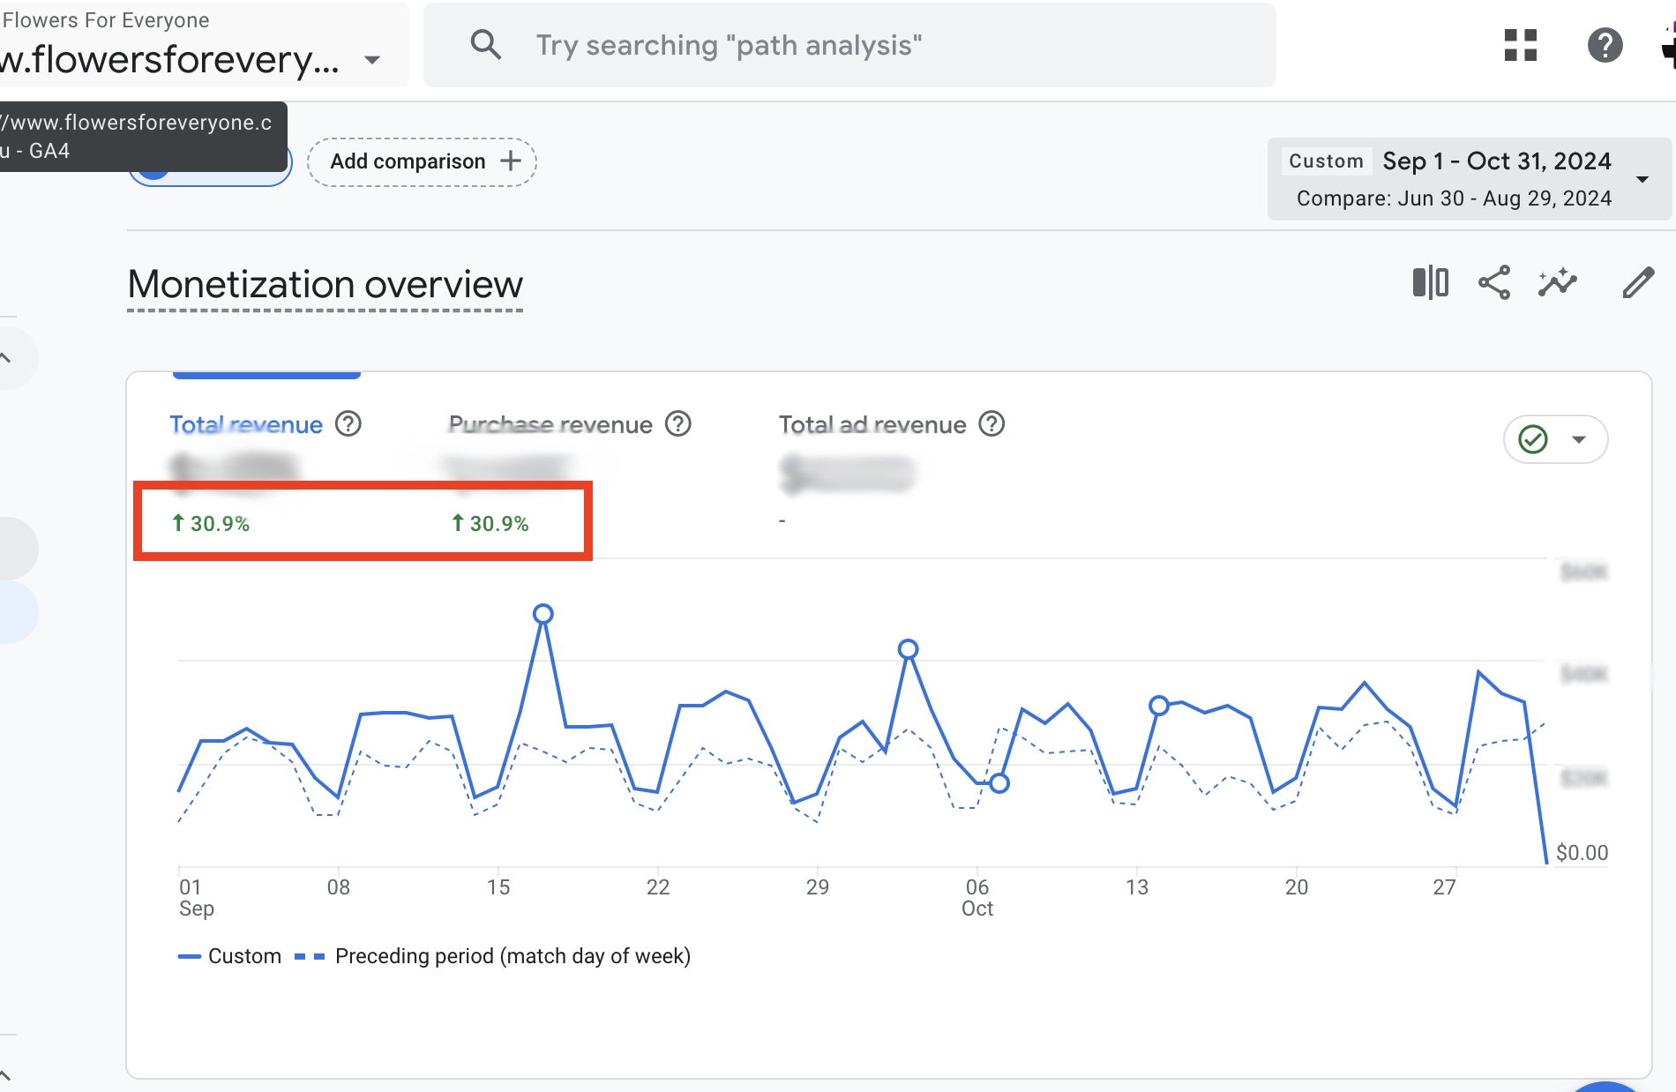The width and height of the screenshot is (1676, 1092).
Task: Click the Monetization overview title
Action: (x=325, y=285)
